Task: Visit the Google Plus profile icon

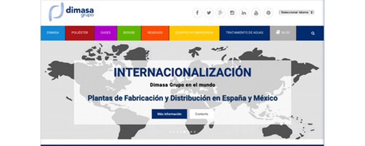Action: pos(220,13)
